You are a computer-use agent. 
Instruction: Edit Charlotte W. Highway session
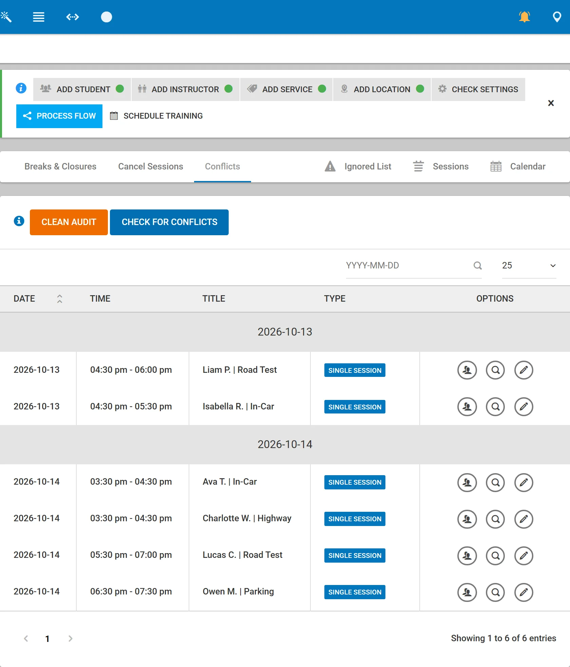[524, 519]
